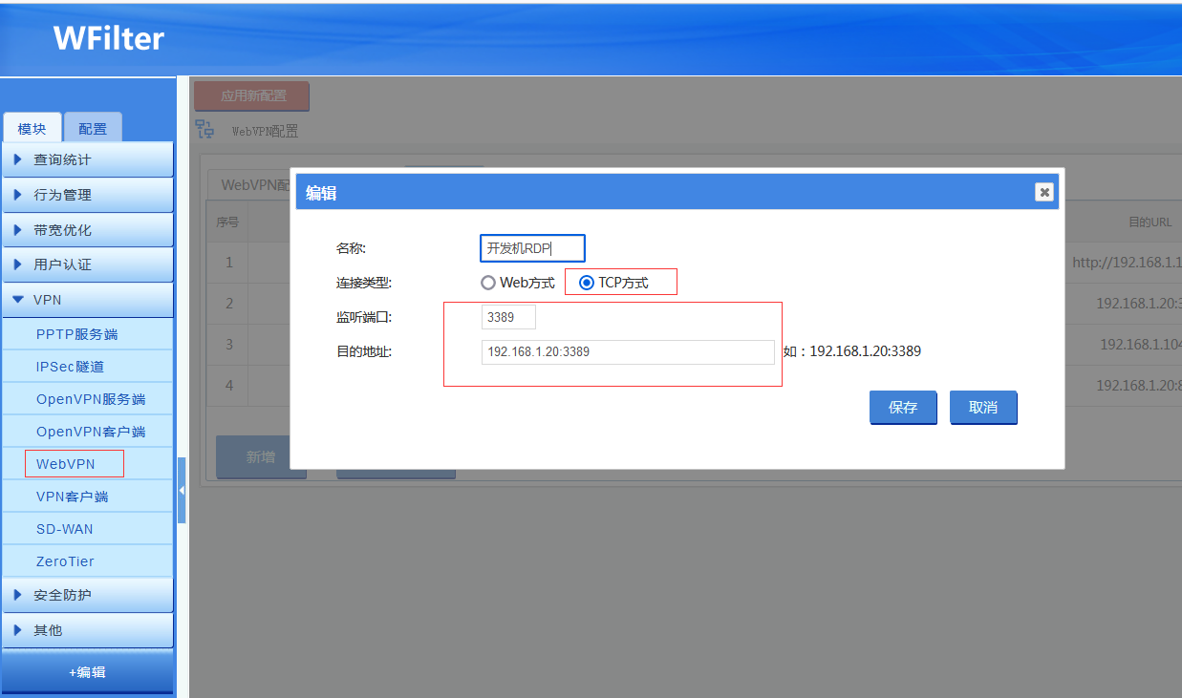Click the 取消 button
Screen dimensions: 1182x698
point(983,408)
